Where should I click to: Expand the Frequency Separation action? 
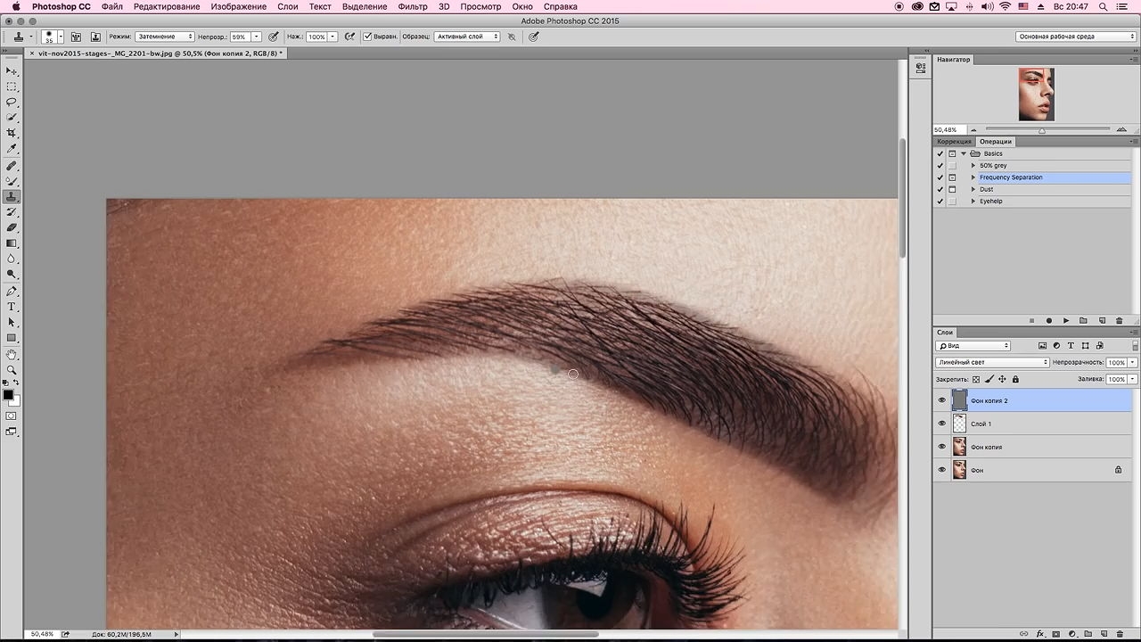(x=973, y=177)
